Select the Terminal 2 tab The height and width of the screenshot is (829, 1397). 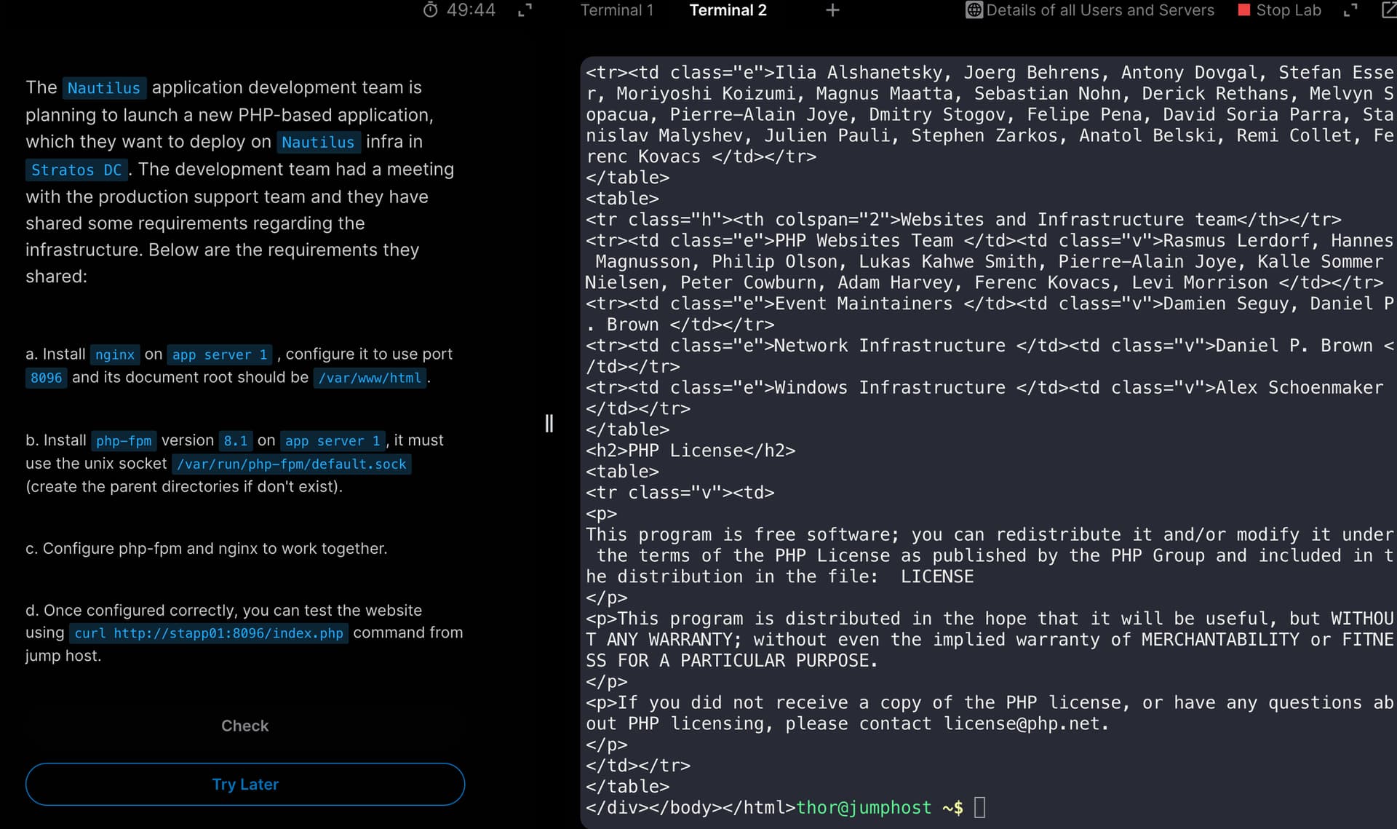click(x=728, y=10)
